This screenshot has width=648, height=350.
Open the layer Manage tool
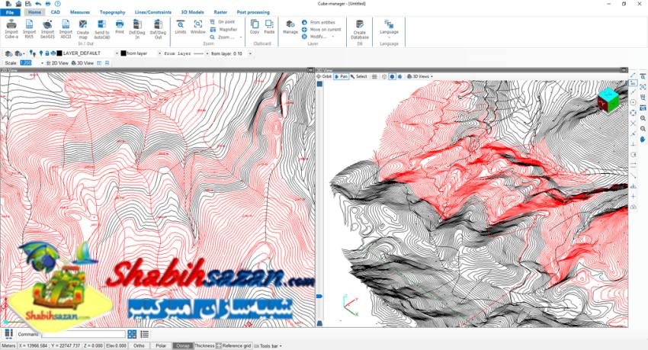click(290, 27)
